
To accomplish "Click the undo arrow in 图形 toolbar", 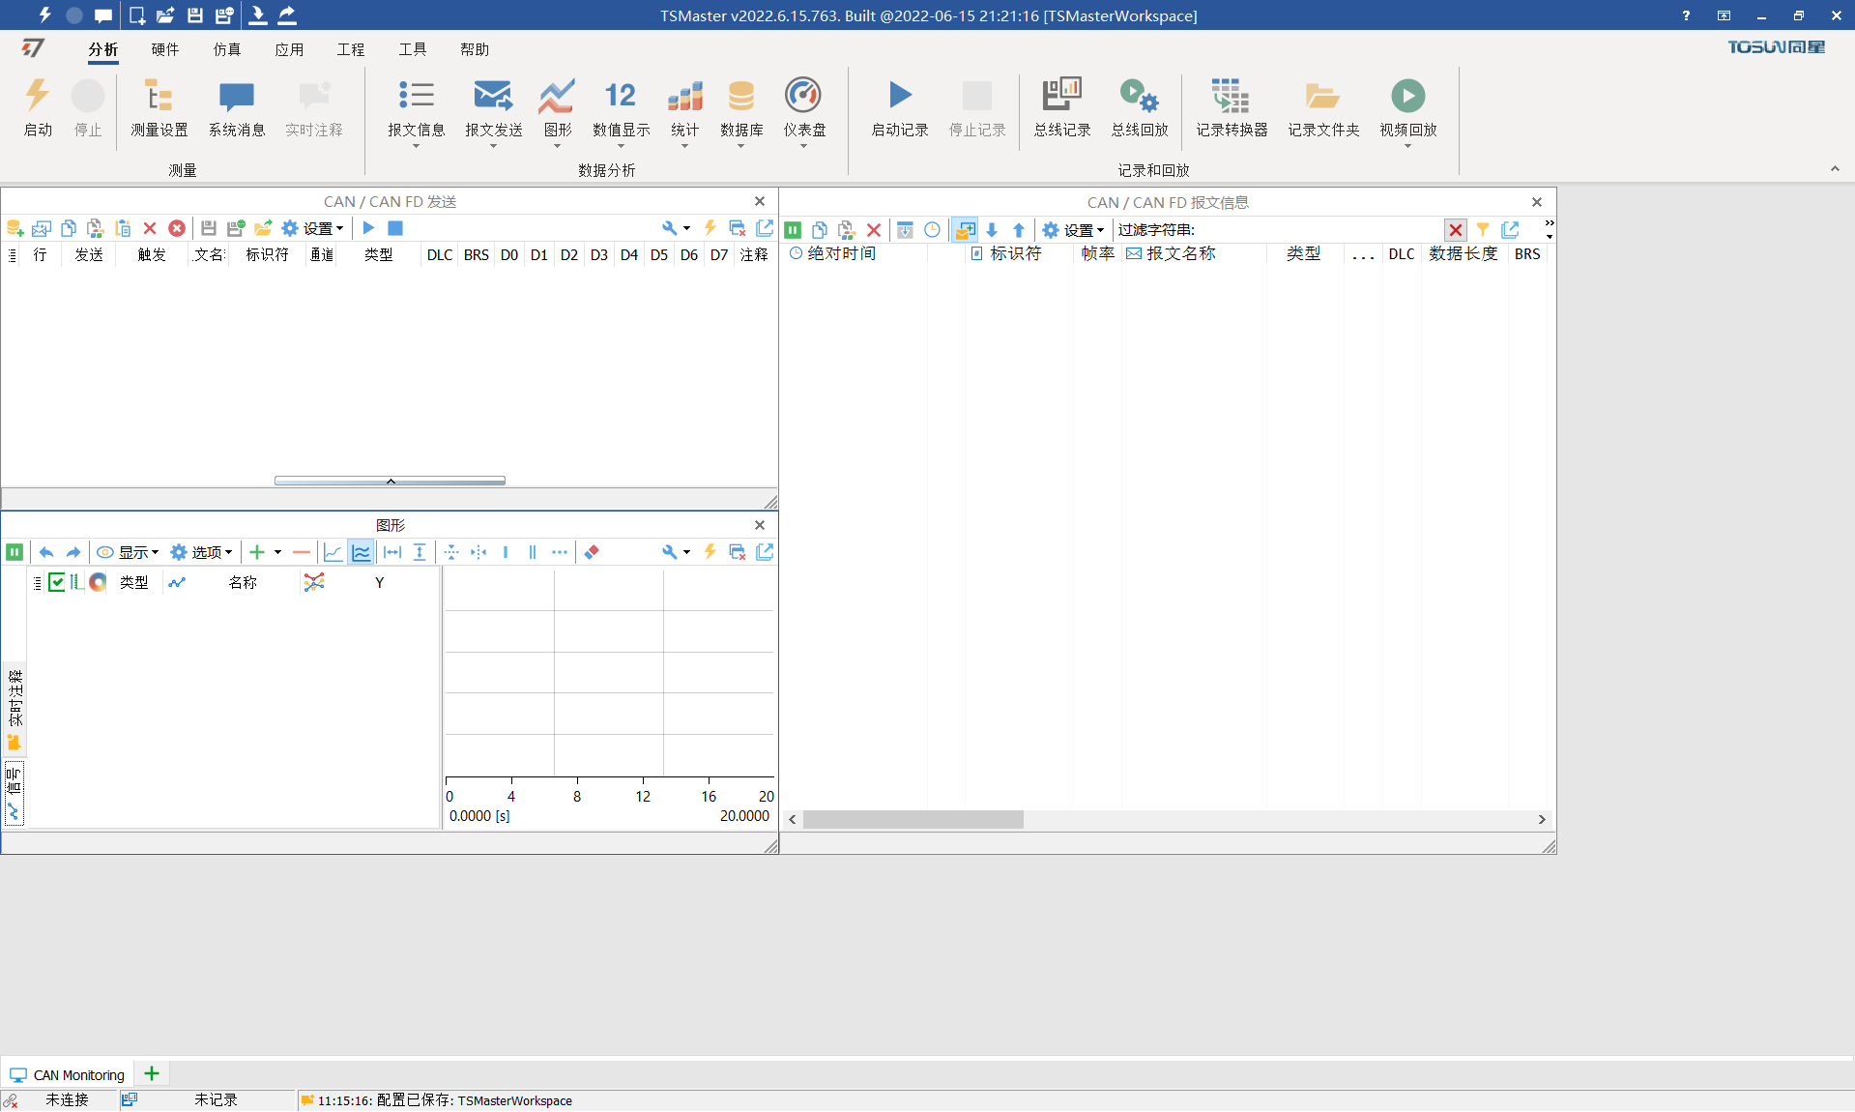I will 46,552.
